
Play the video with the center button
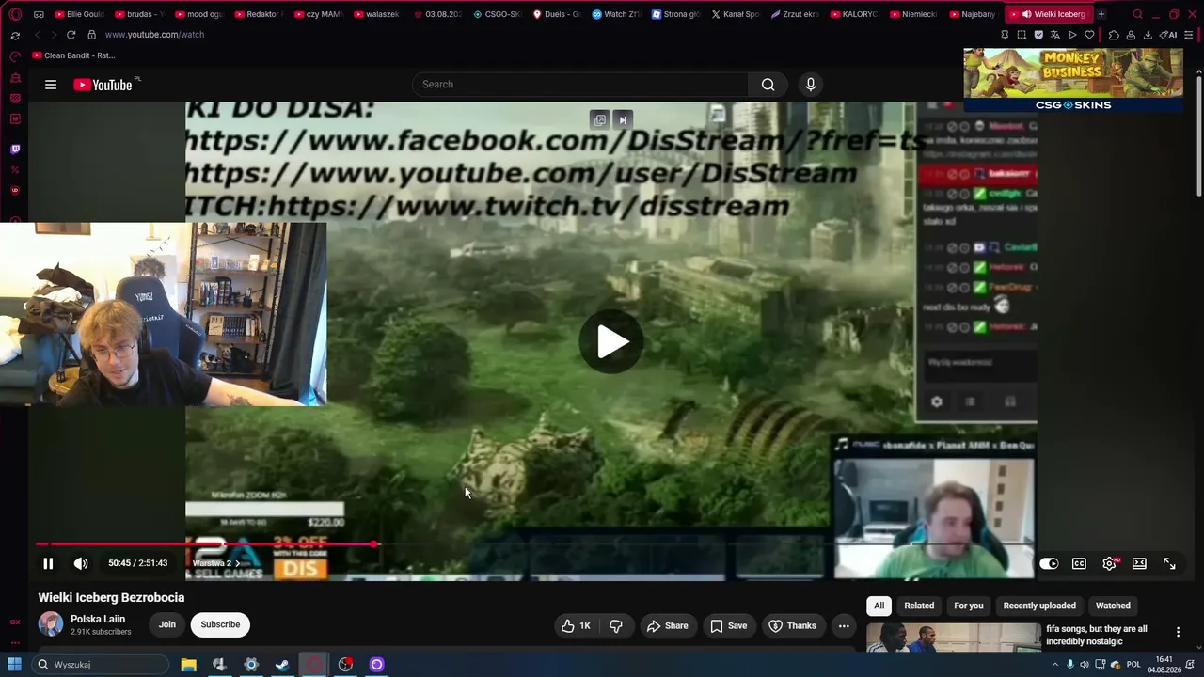(610, 341)
